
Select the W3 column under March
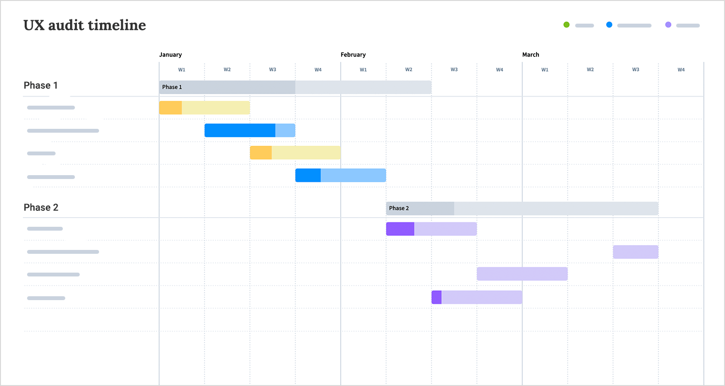pos(636,69)
